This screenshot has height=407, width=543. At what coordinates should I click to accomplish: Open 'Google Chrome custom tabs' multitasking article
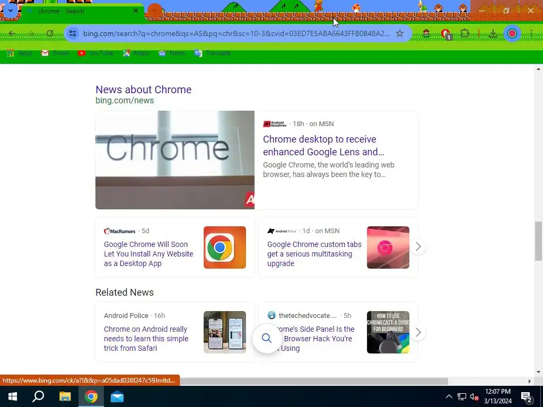coord(314,254)
